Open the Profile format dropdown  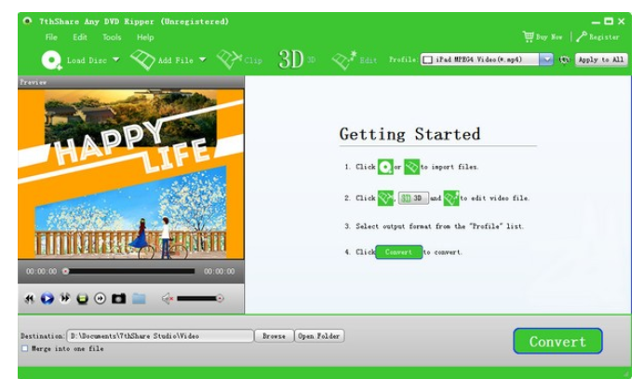click(546, 60)
